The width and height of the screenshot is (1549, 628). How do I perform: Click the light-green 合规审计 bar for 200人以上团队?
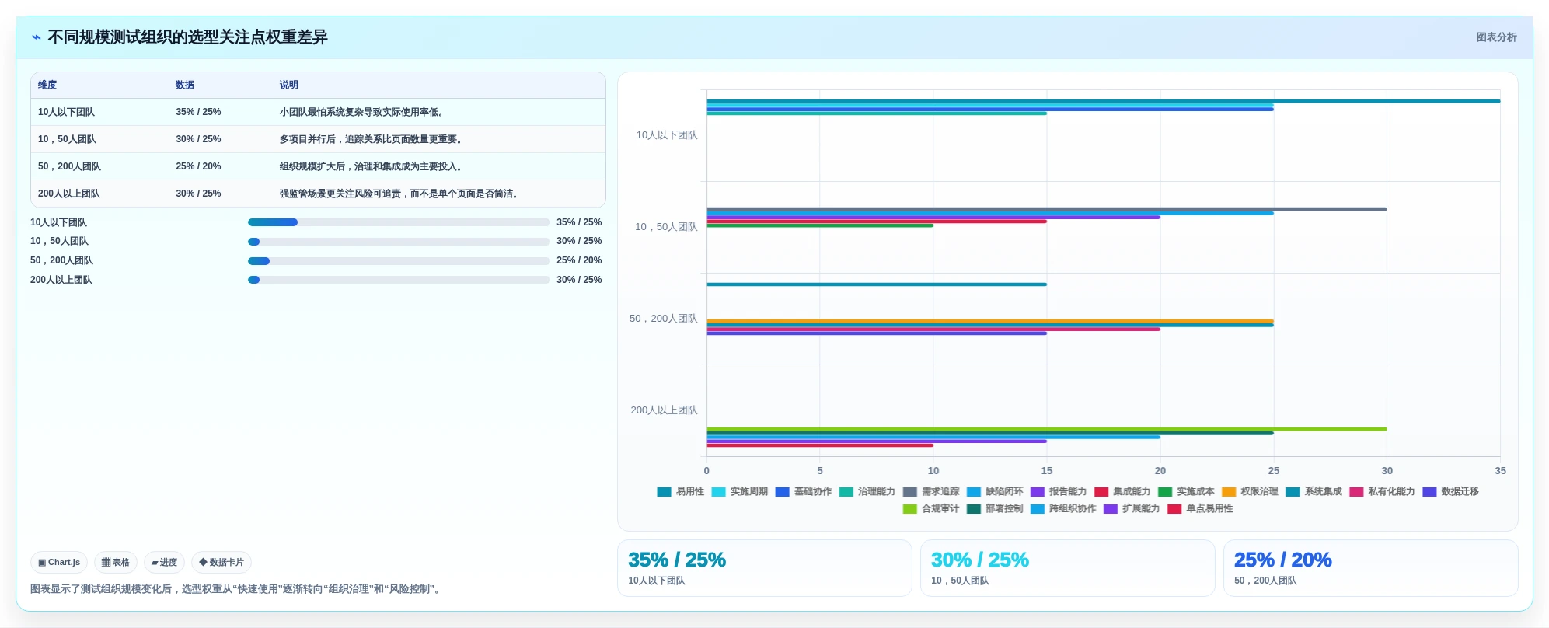point(1047,429)
